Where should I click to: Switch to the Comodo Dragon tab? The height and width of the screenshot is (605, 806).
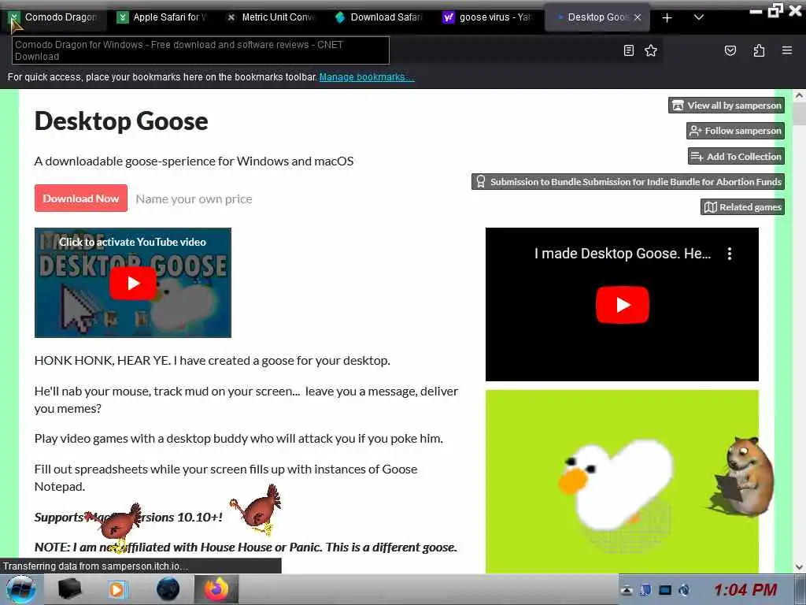click(54, 17)
